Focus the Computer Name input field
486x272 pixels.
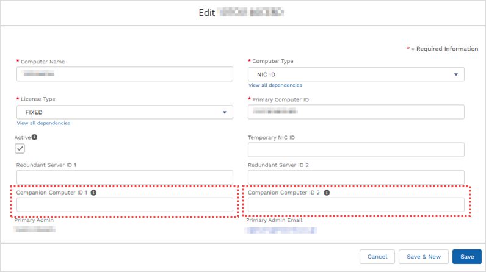coord(125,74)
